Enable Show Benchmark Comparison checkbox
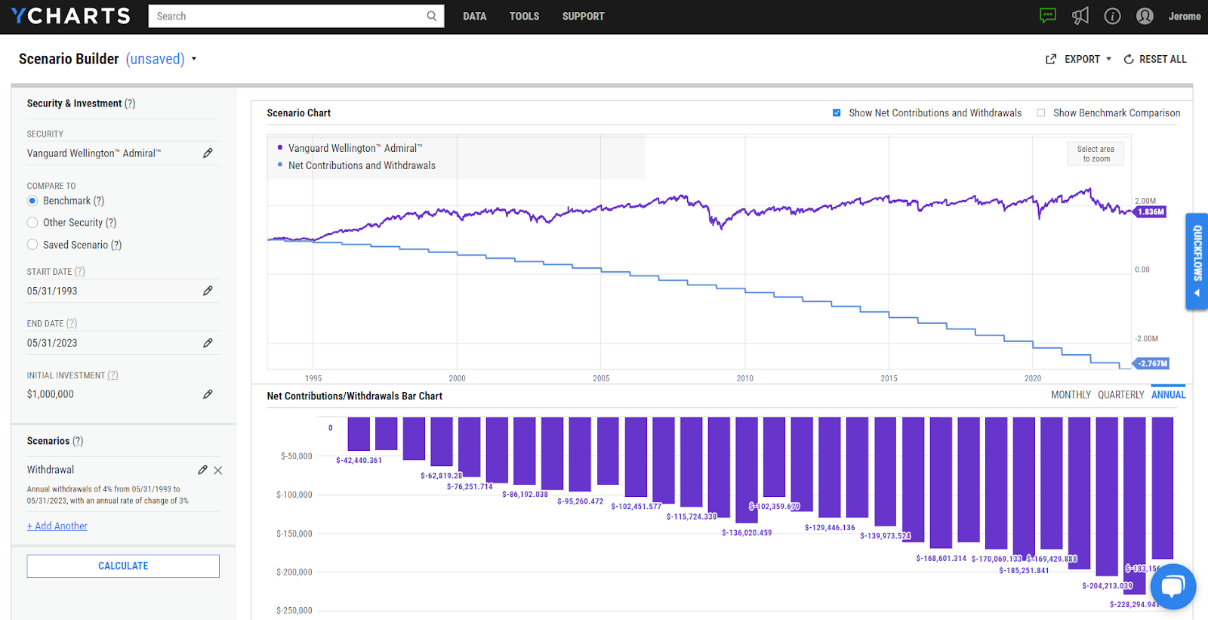 pos(1041,113)
